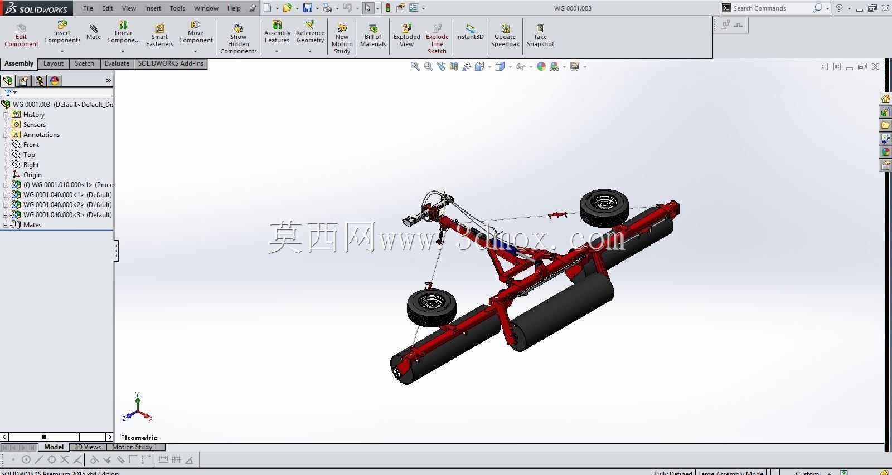Activate Linear Component Pattern tool

tap(123, 32)
